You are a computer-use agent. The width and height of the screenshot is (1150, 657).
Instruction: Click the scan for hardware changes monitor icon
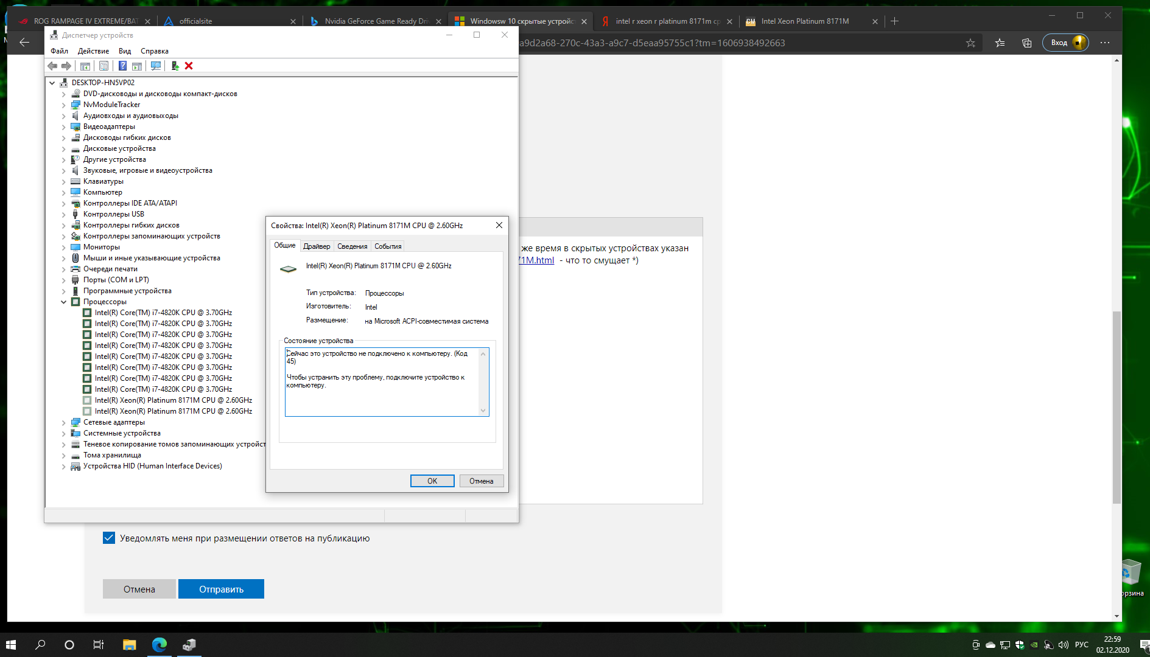[x=156, y=66]
